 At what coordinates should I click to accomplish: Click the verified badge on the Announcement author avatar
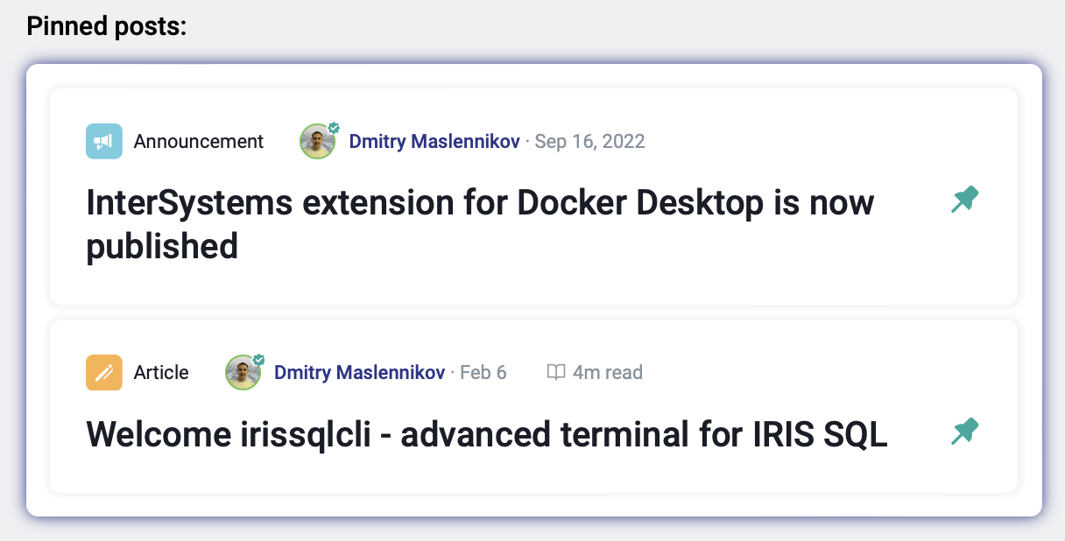pyautogui.click(x=334, y=128)
